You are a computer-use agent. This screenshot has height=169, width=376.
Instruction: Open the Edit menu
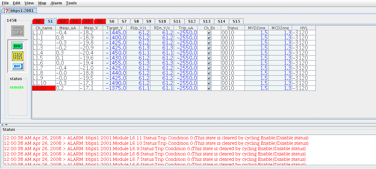pos(16,3)
